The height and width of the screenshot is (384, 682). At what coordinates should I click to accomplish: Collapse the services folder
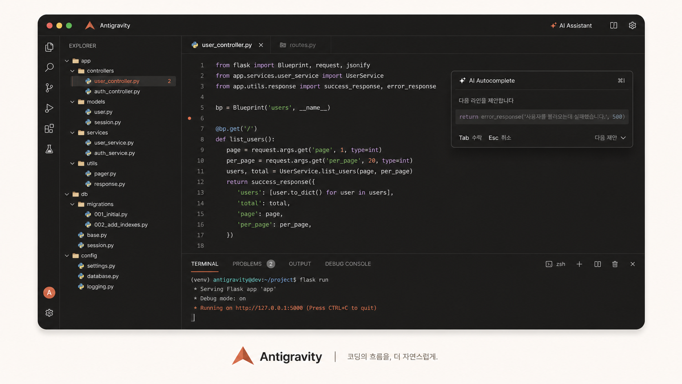73,133
